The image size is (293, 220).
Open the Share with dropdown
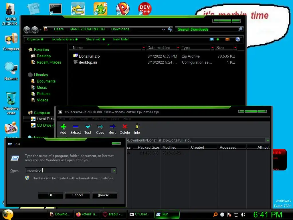(96, 39)
